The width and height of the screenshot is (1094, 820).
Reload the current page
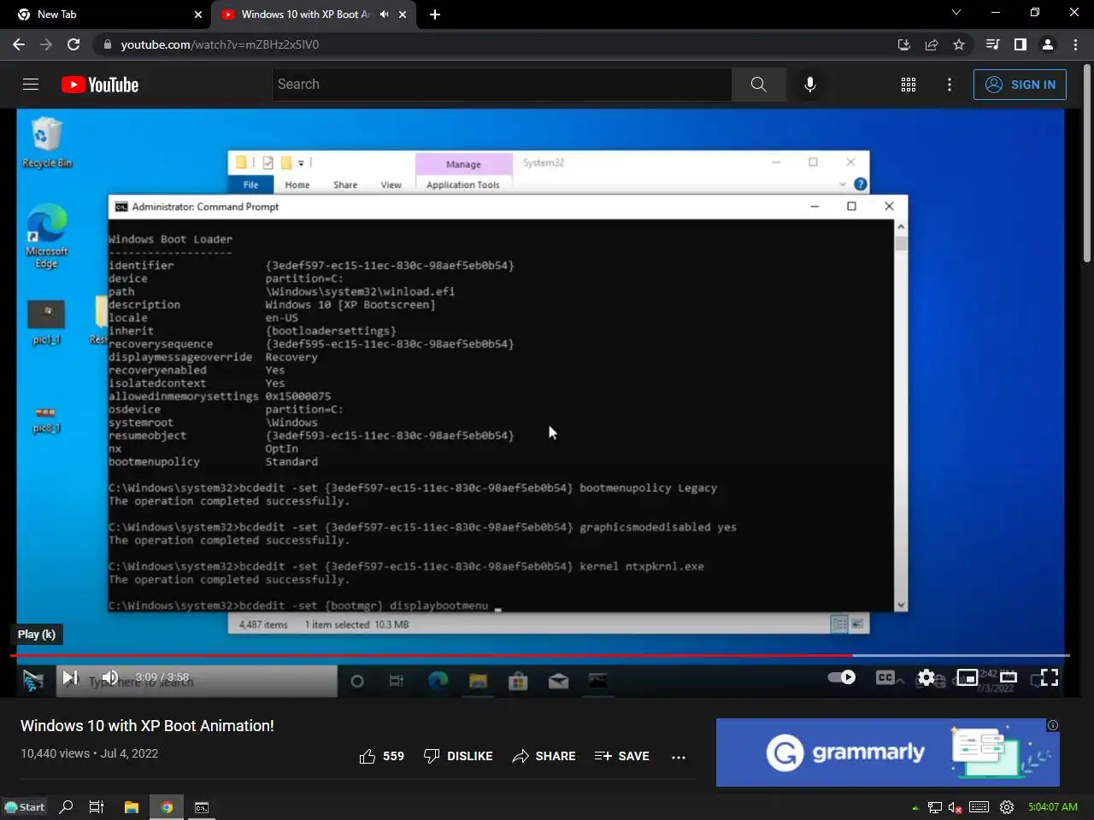74,44
